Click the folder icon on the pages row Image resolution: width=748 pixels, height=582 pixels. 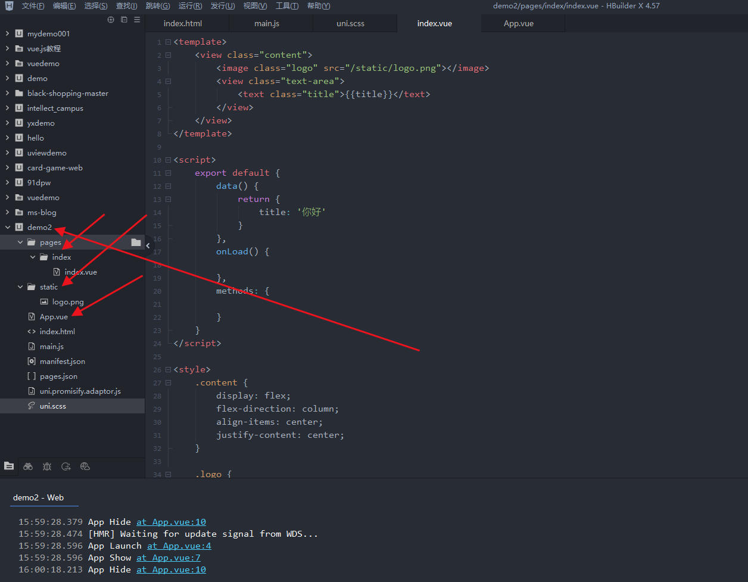[x=136, y=242]
